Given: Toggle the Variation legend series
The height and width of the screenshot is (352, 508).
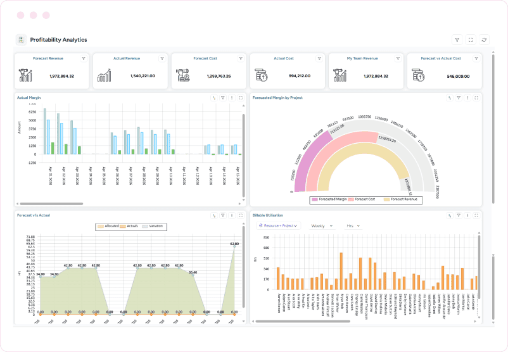Looking at the screenshot, I should 152,226.
